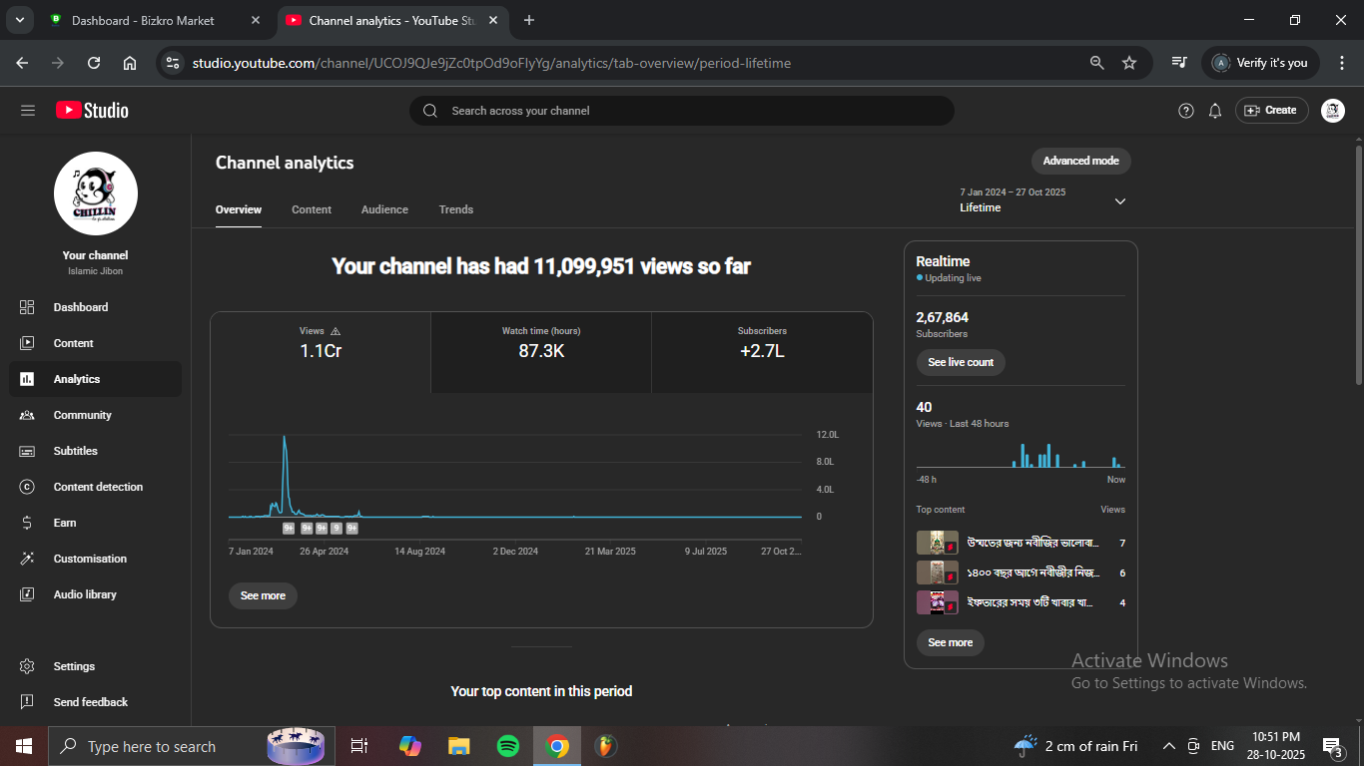Image resolution: width=1364 pixels, height=766 pixels.
Task: Open Audio library from sidebar
Action: [x=85, y=594]
